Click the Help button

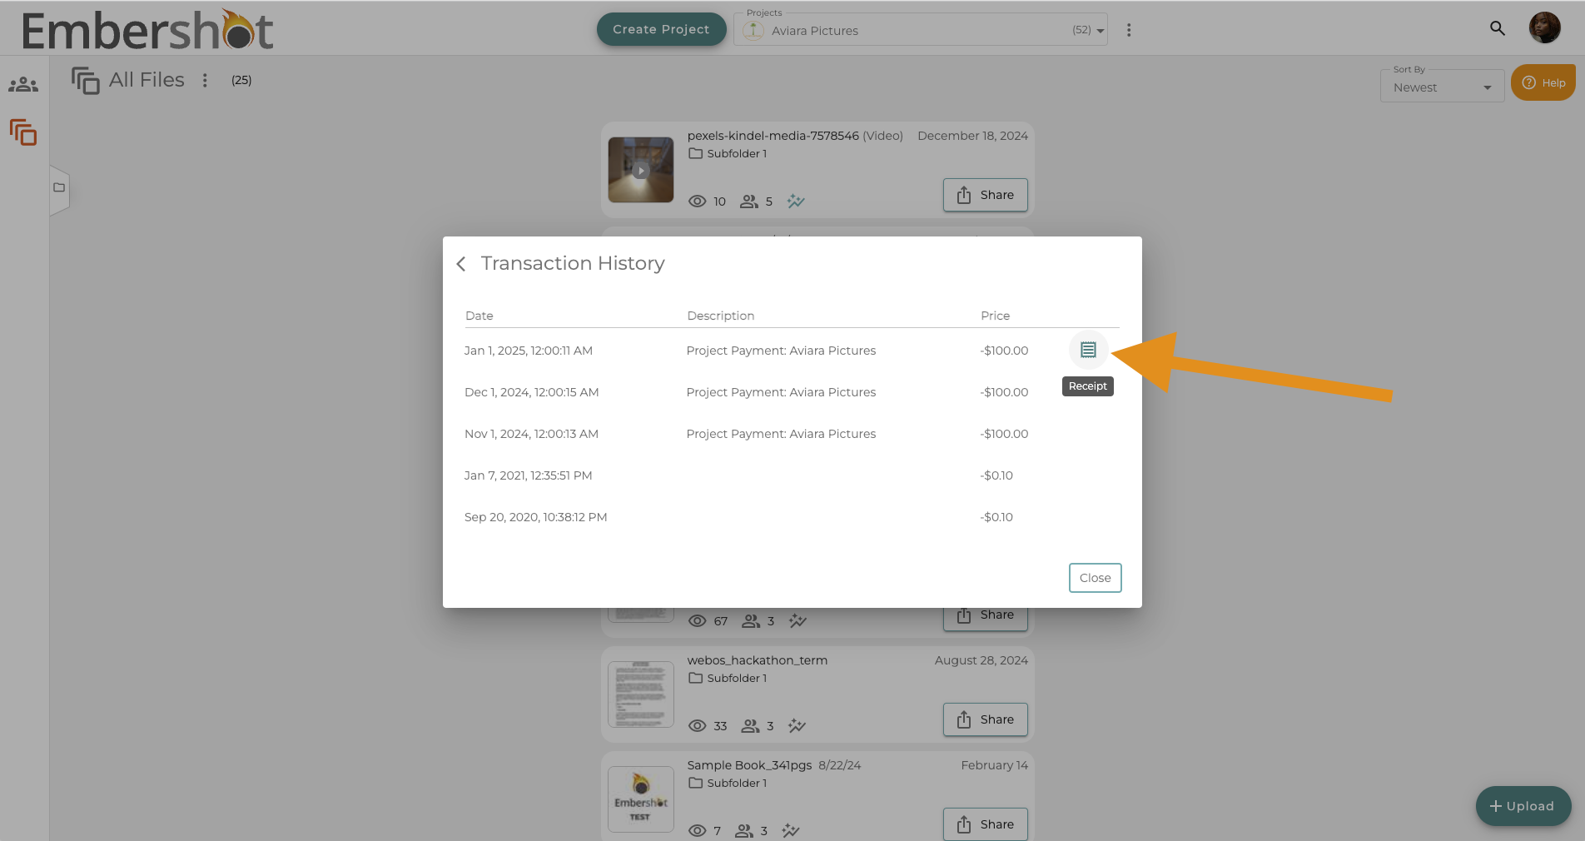click(x=1543, y=82)
